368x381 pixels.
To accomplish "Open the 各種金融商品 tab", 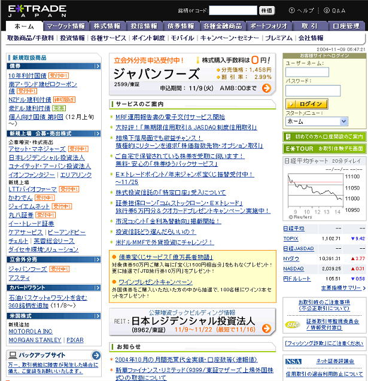I will pyautogui.click(x=223, y=26).
